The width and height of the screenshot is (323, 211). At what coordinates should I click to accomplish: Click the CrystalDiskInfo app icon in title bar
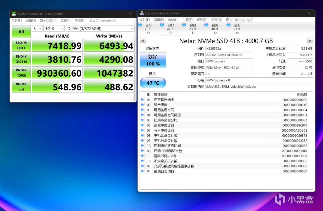coord(142,13)
